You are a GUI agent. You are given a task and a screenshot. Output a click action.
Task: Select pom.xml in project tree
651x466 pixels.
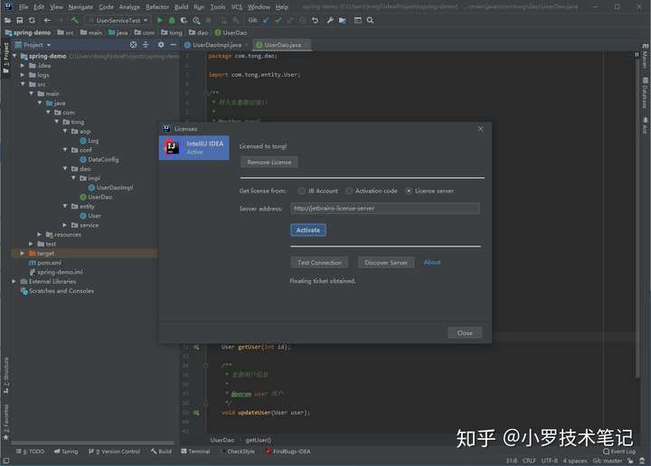pos(45,263)
